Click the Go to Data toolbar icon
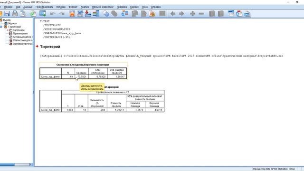The height and width of the screenshot is (171, 304). point(72,14)
